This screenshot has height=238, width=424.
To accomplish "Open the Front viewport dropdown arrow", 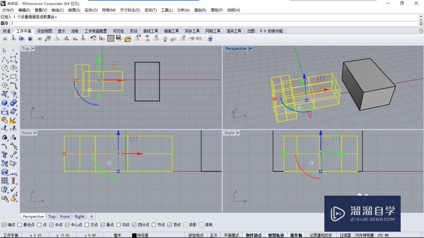I will [36, 133].
